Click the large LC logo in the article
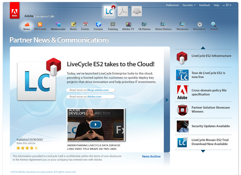The width and height of the screenshot is (241, 175). (x=37, y=81)
